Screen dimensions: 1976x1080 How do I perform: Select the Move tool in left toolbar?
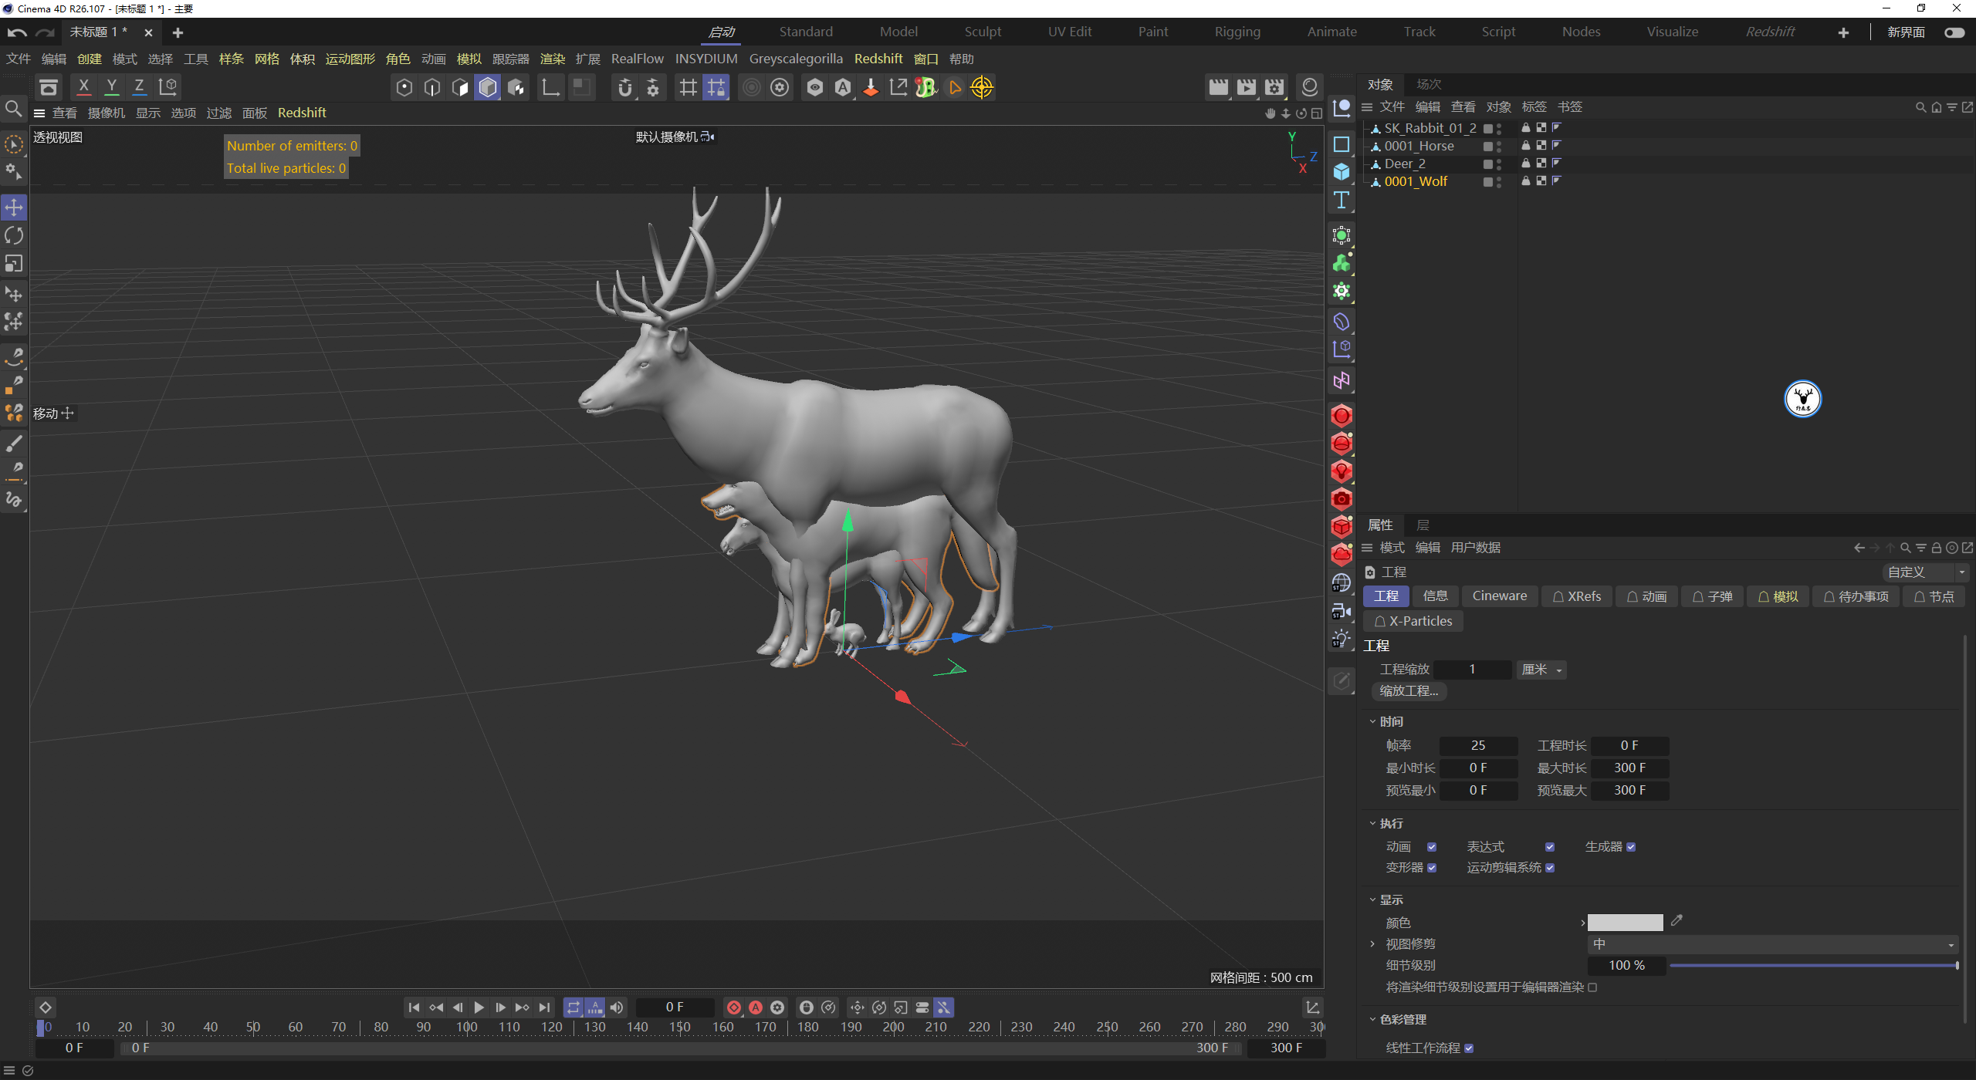(x=14, y=207)
